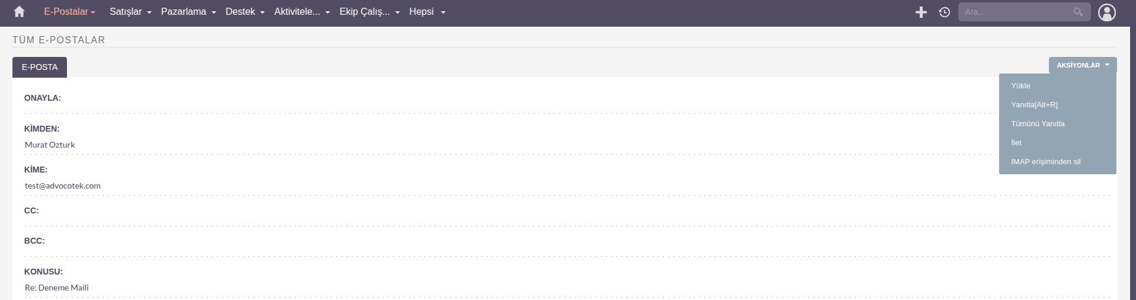The width and height of the screenshot is (1136, 300).
Task: Open the Ekip Çalış... menu
Action: point(370,12)
